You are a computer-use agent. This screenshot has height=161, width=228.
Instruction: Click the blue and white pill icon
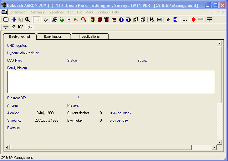point(168,20)
